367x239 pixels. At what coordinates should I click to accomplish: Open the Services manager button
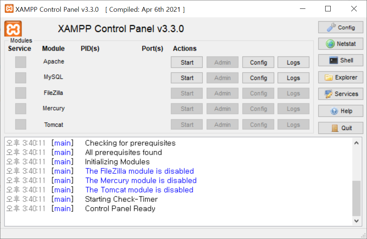pos(341,94)
